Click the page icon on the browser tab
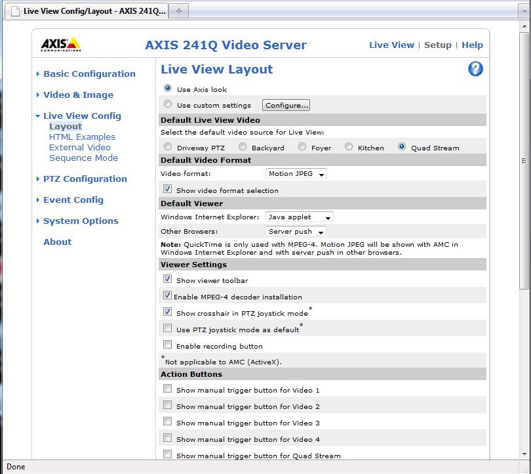The width and height of the screenshot is (531, 474). [15, 11]
